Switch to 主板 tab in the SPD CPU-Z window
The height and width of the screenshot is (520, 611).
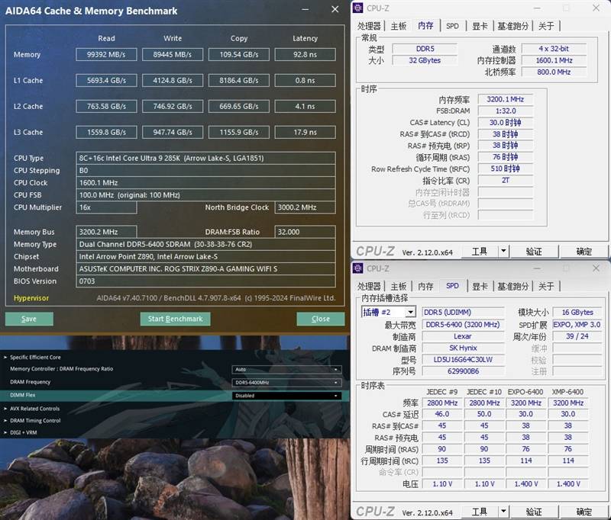tap(399, 286)
